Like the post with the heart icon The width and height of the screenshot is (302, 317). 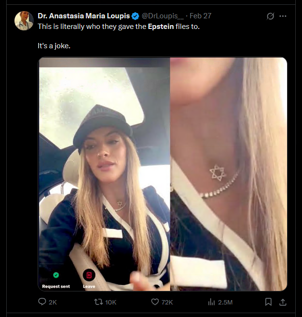click(155, 302)
